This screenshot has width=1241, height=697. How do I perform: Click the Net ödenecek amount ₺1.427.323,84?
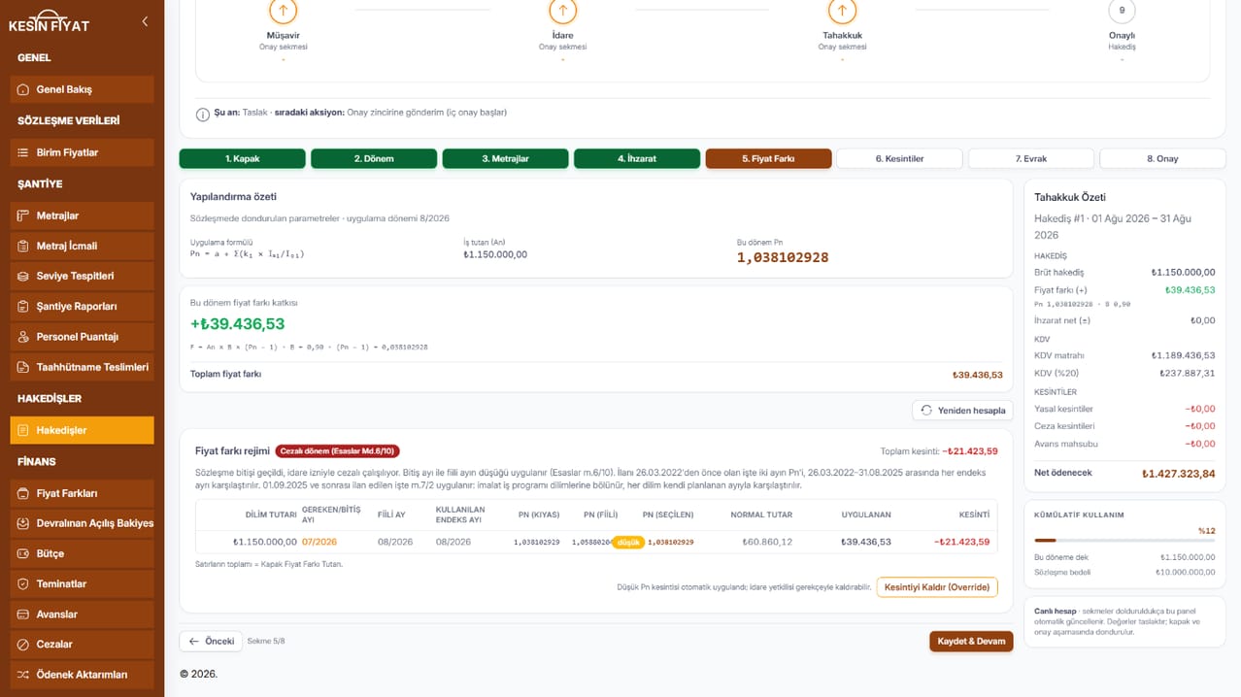1178,474
